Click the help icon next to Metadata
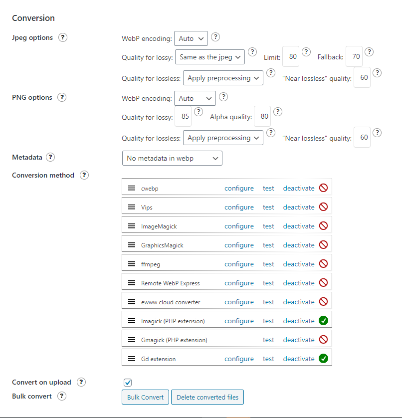 click(x=50, y=157)
